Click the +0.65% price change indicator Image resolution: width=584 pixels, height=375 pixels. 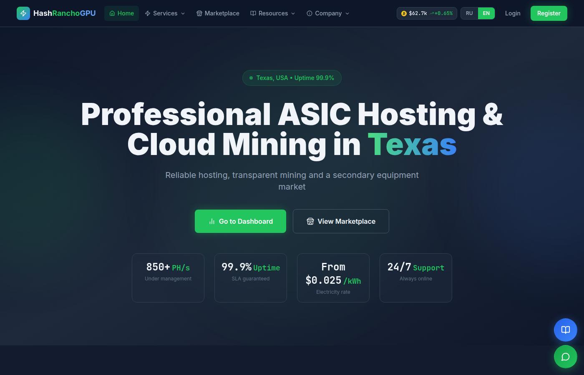pos(441,13)
